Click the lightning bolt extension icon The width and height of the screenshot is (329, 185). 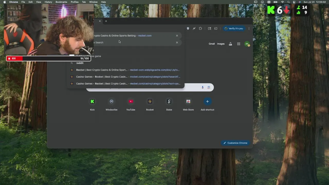point(194,29)
